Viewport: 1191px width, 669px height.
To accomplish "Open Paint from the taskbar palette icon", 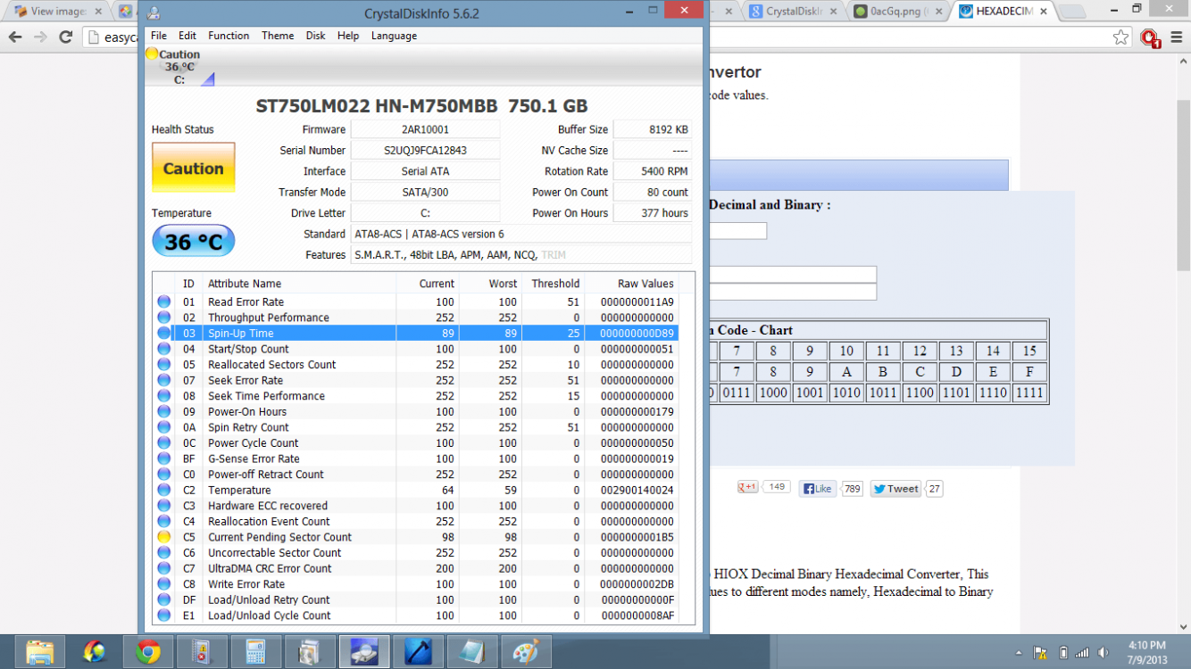I will click(x=527, y=652).
